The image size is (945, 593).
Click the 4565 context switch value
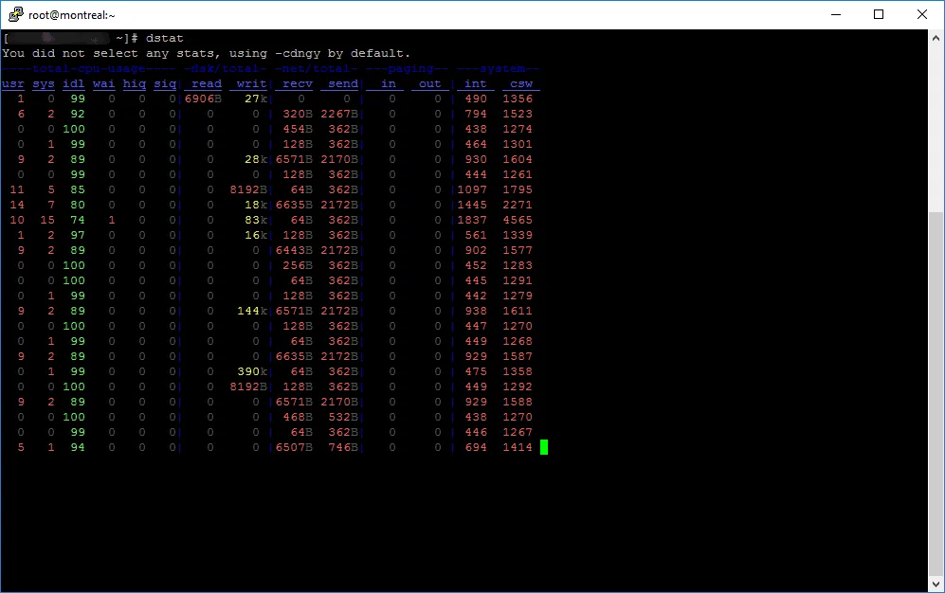point(518,220)
